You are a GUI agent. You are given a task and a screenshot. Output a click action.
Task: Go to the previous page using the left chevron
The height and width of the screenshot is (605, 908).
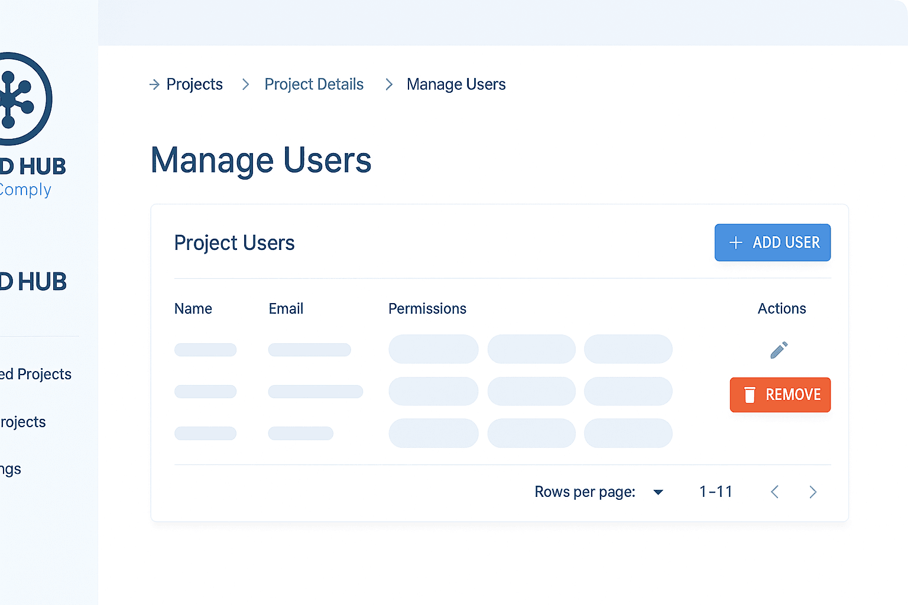pyautogui.click(x=774, y=492)
